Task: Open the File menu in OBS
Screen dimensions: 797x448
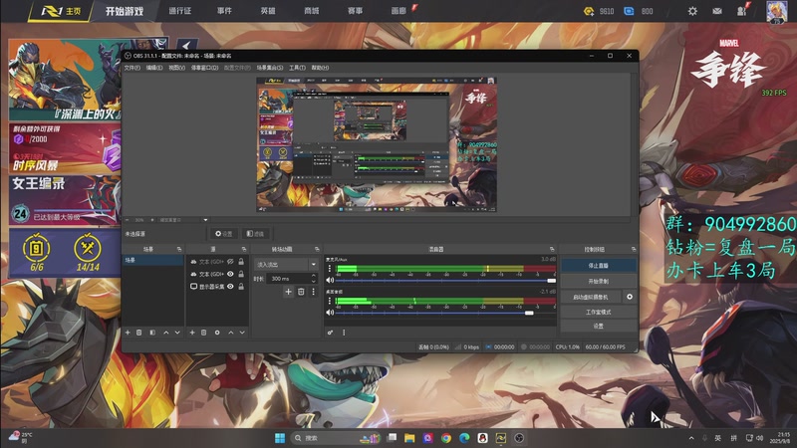Action: click(133, 68)
